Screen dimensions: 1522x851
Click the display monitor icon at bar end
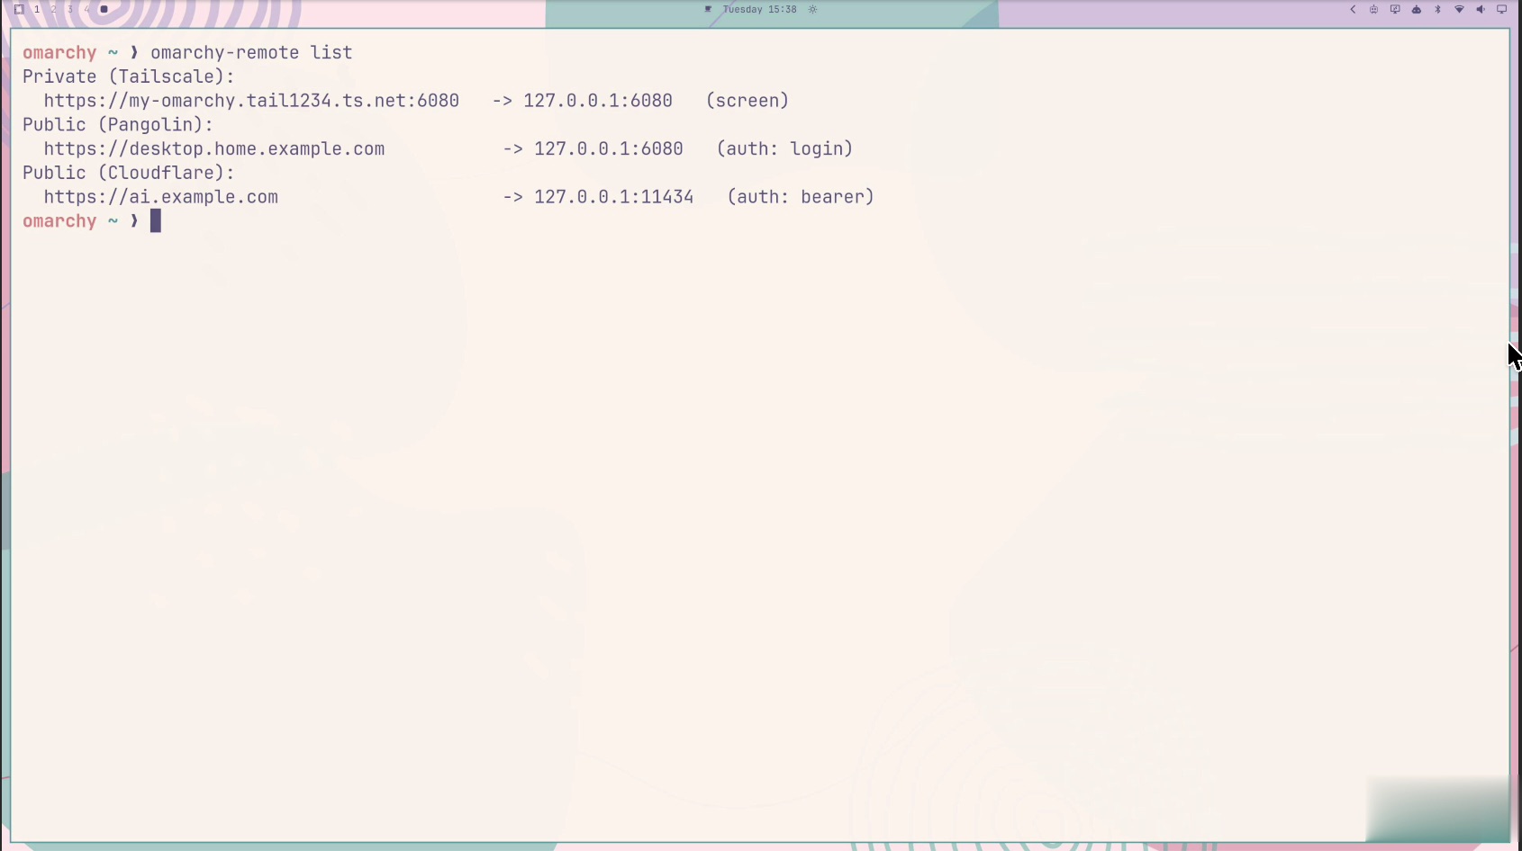click(x=1501, y=9)
